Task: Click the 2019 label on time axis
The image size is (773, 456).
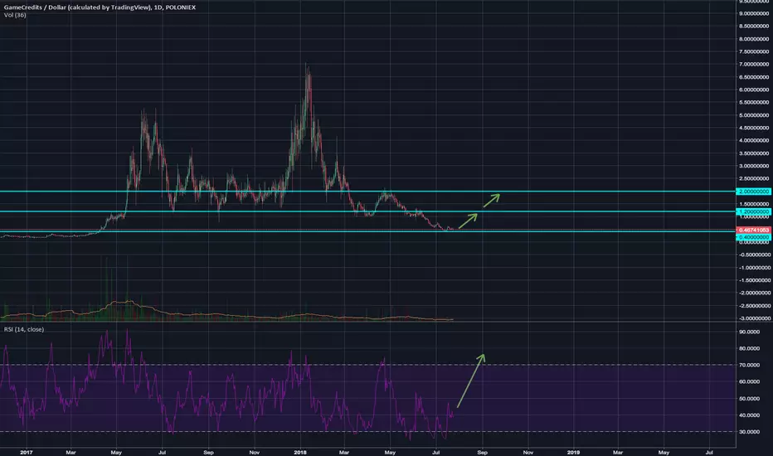Action: coord(573,452)
